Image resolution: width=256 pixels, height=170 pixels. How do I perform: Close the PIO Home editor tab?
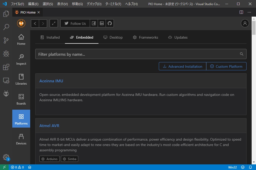click(x=39, y=12)
